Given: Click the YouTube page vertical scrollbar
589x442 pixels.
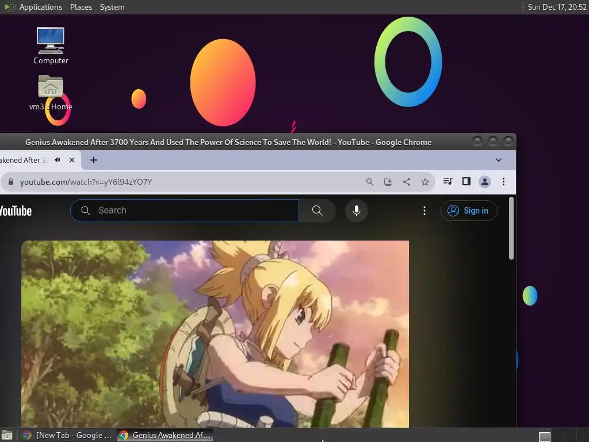Looking at the screenshot, I should tap(511, 228).
